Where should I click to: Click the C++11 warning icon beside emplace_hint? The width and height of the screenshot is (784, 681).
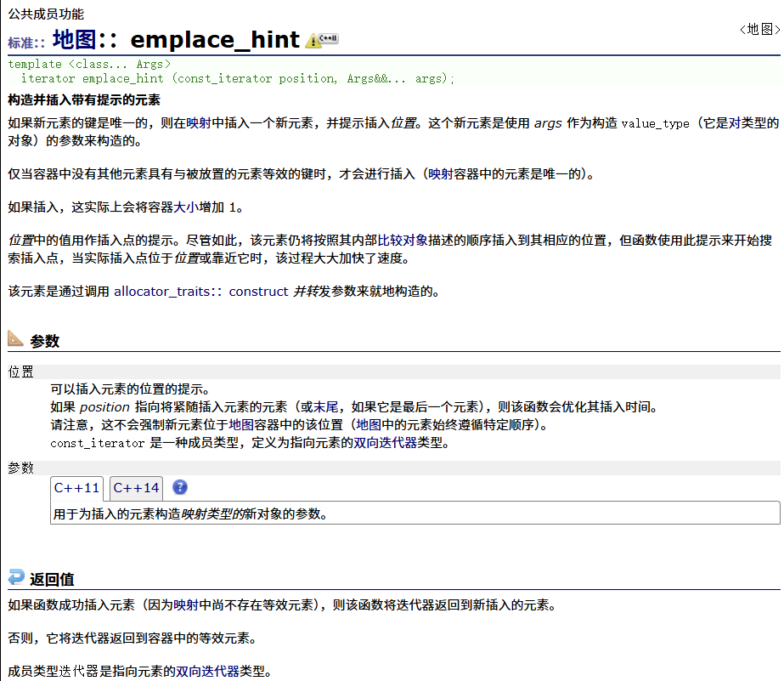click(322, 40)
